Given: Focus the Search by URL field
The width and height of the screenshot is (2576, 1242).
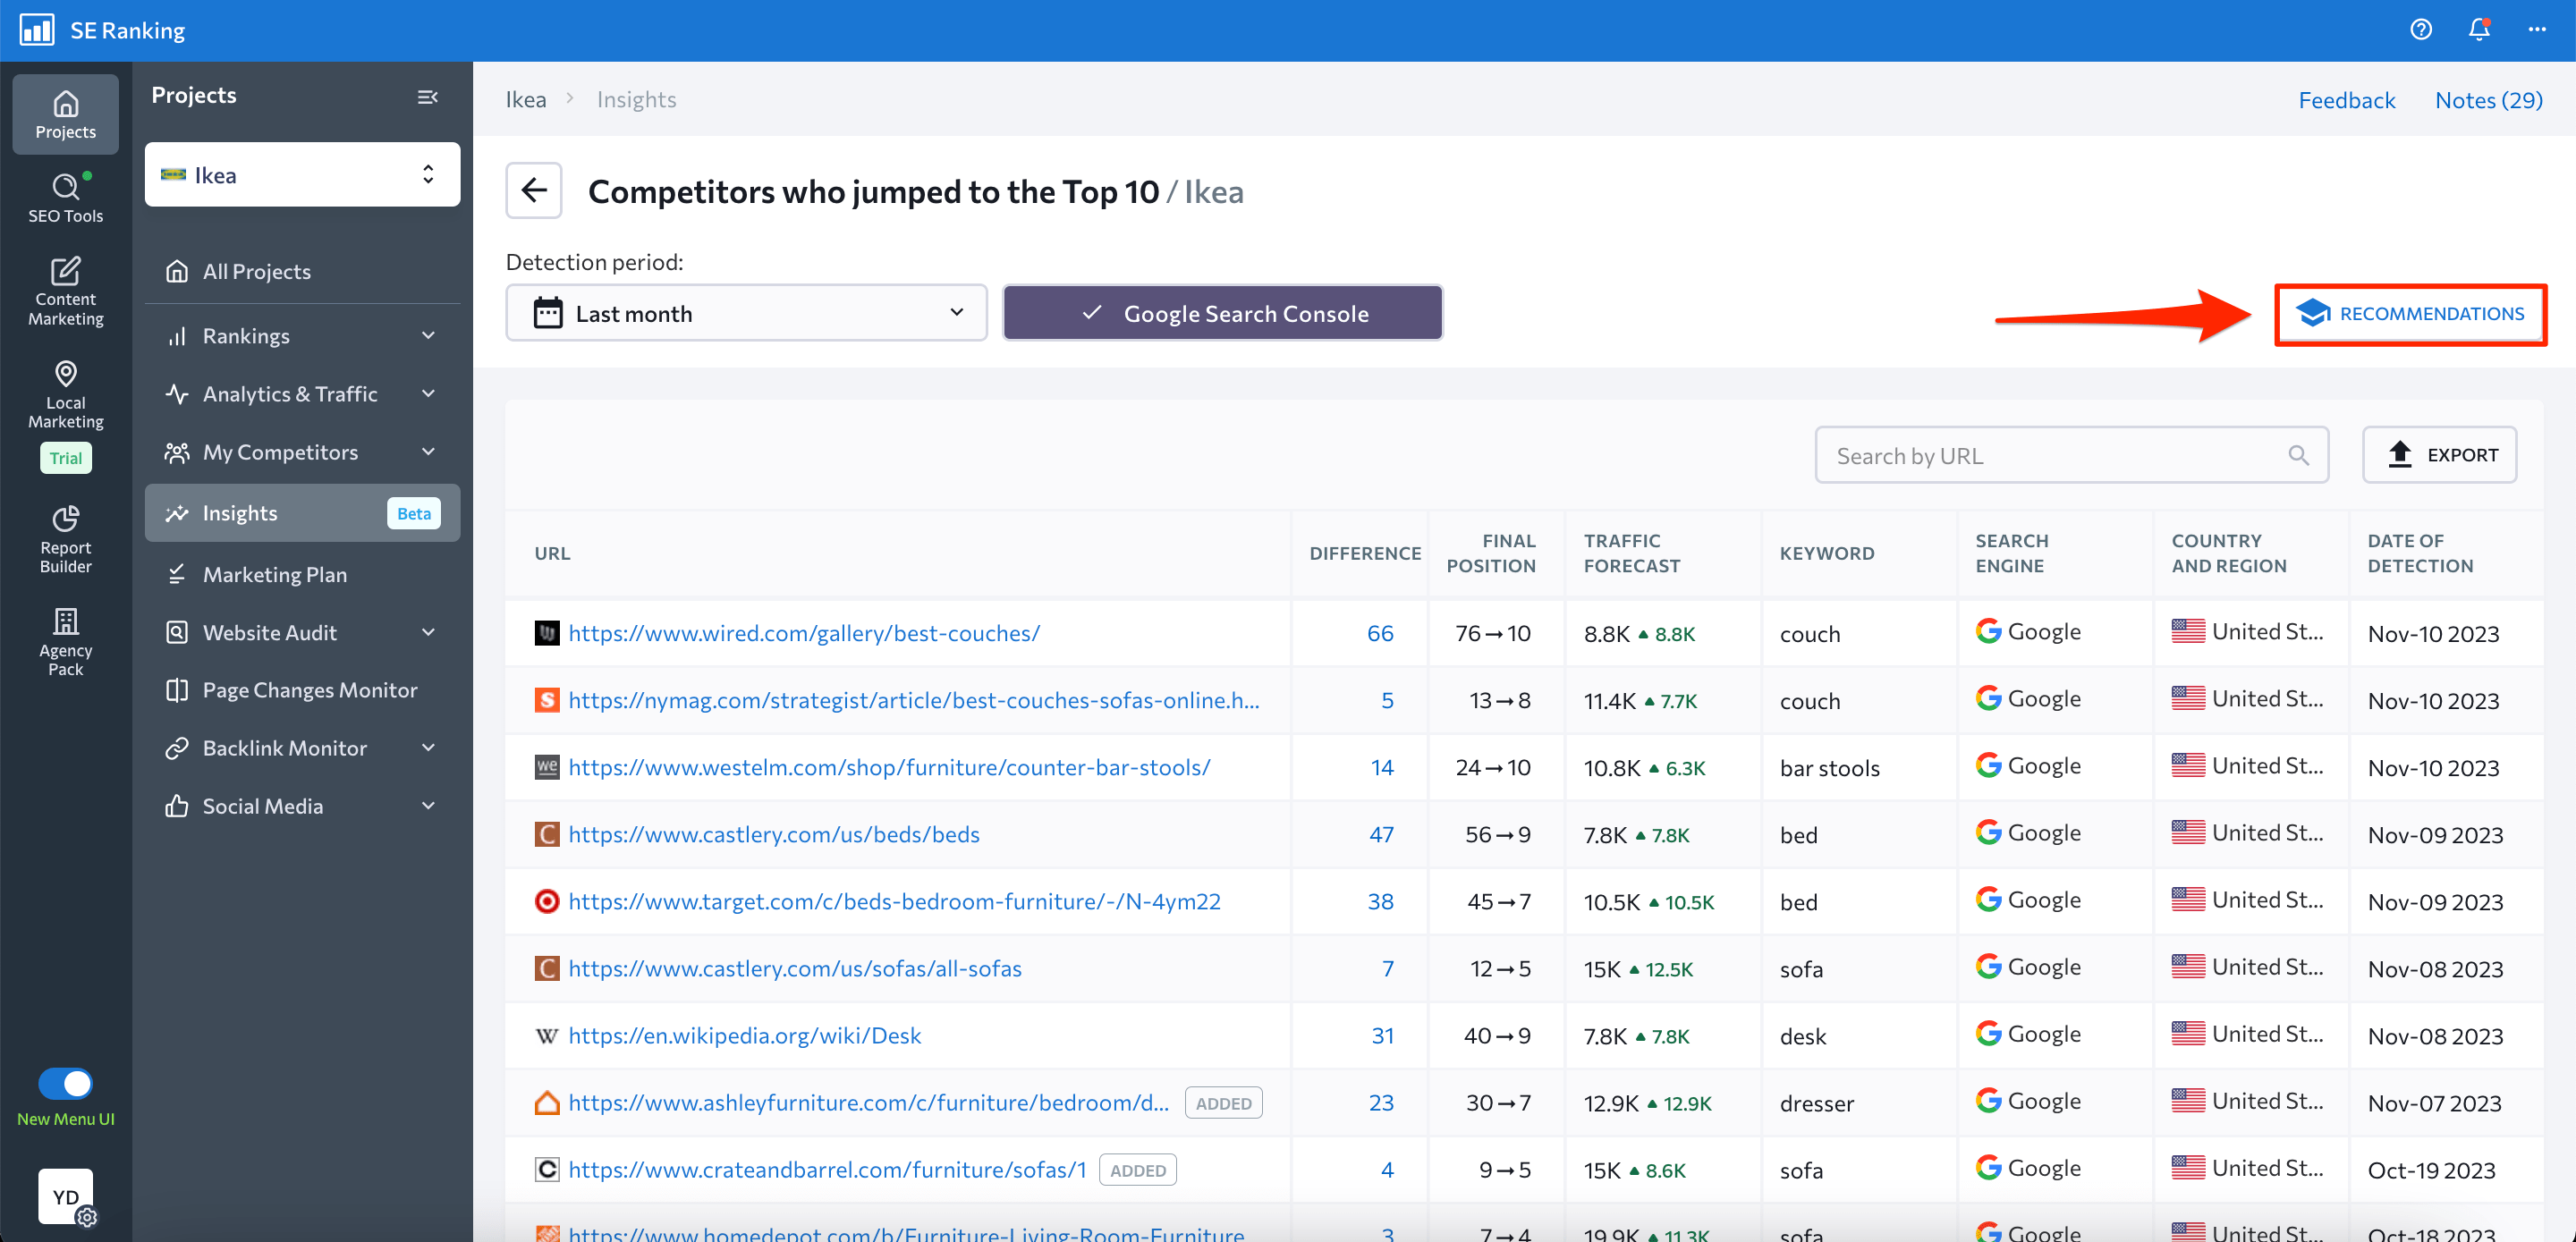Looking at the screenshot, I should 2071,455.
